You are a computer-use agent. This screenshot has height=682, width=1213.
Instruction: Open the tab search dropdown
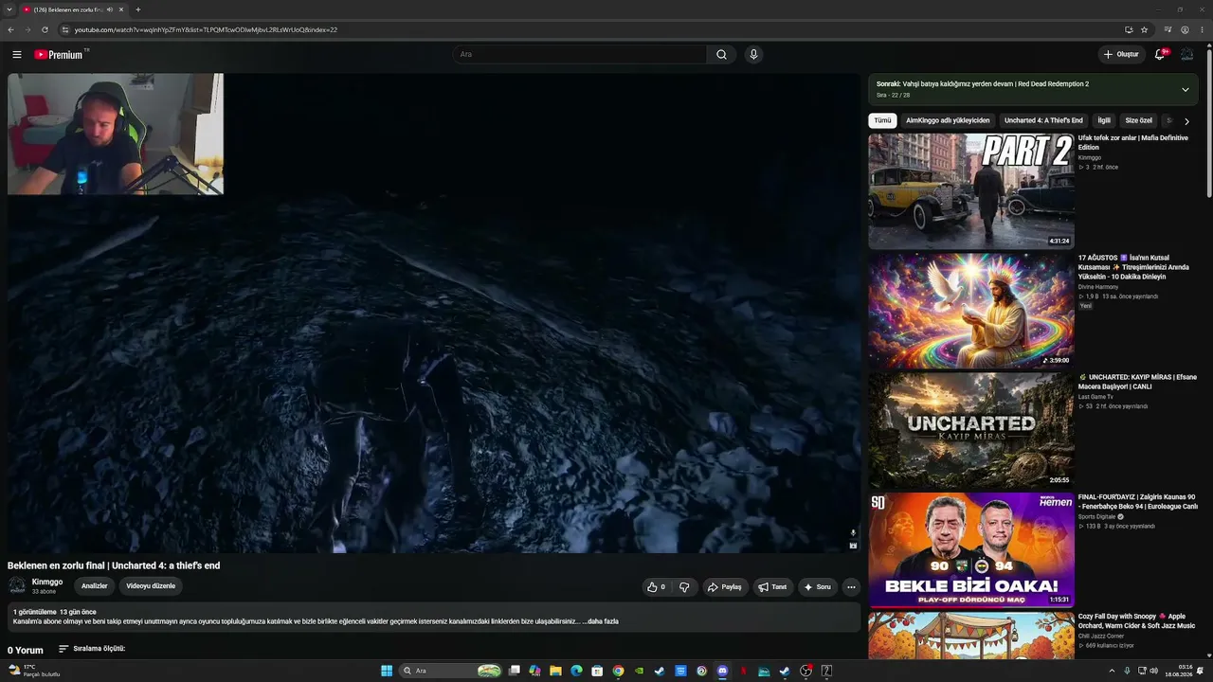point(9,9)
